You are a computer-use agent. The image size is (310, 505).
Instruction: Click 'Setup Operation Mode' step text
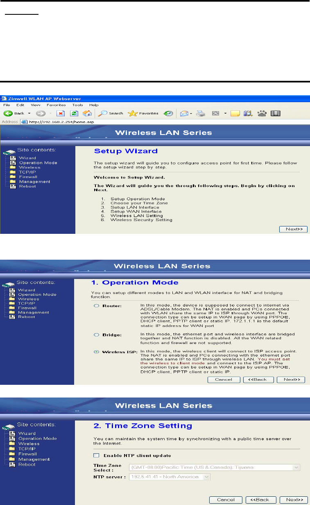click(138, 199)
